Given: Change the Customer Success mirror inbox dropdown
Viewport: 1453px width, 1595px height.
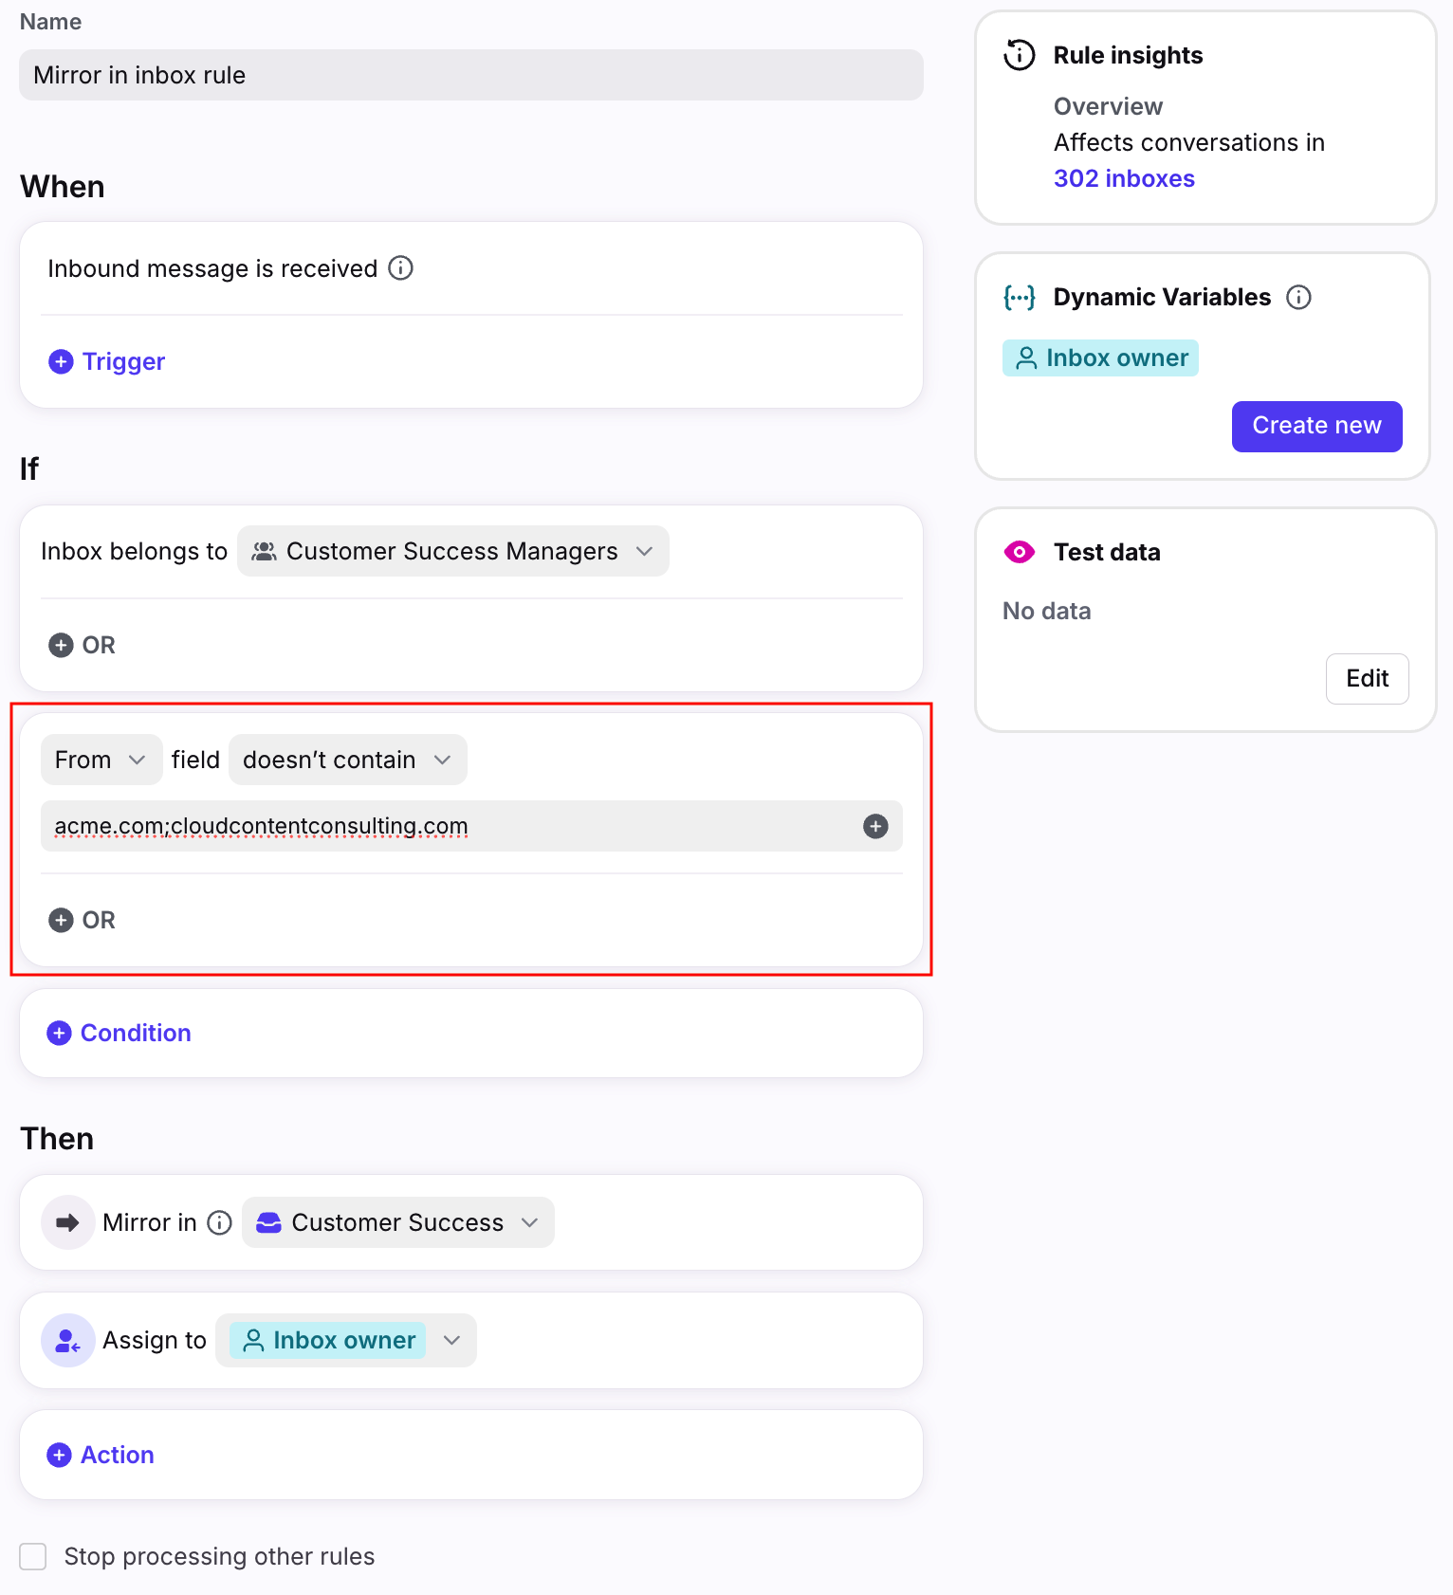Looking at the screenshot, I should 397,1223.
